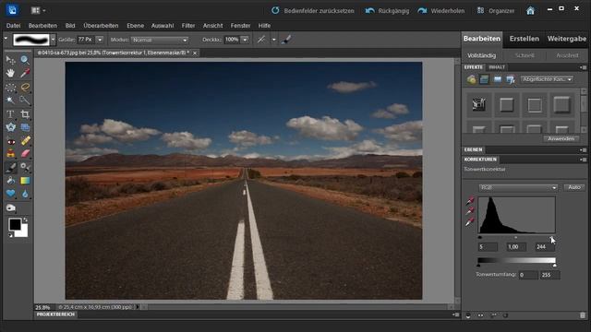Click the trash icon in Korrekturen panel
The width and height of the screenshot is (591, 332).
[583, 315]
